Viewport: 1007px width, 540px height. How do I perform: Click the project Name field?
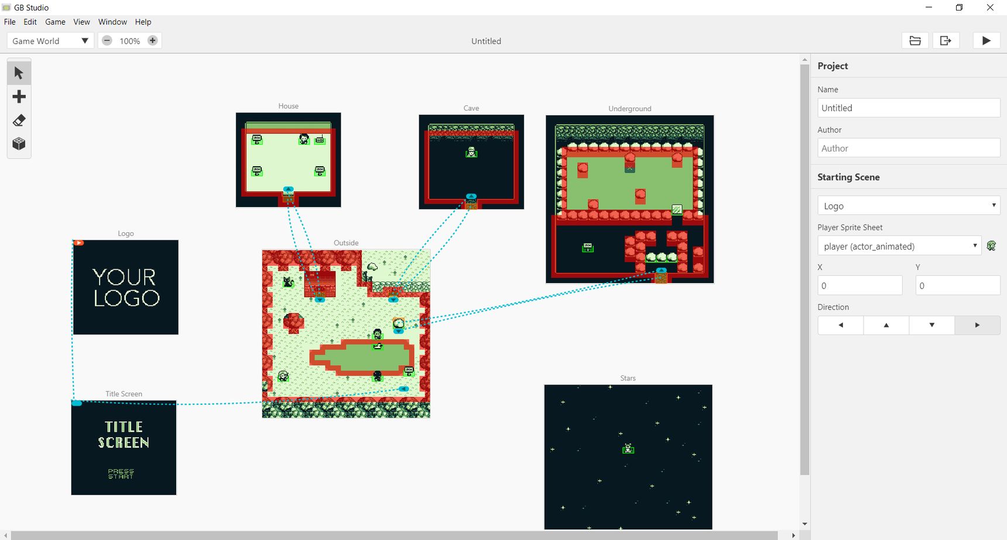point(909,108)
